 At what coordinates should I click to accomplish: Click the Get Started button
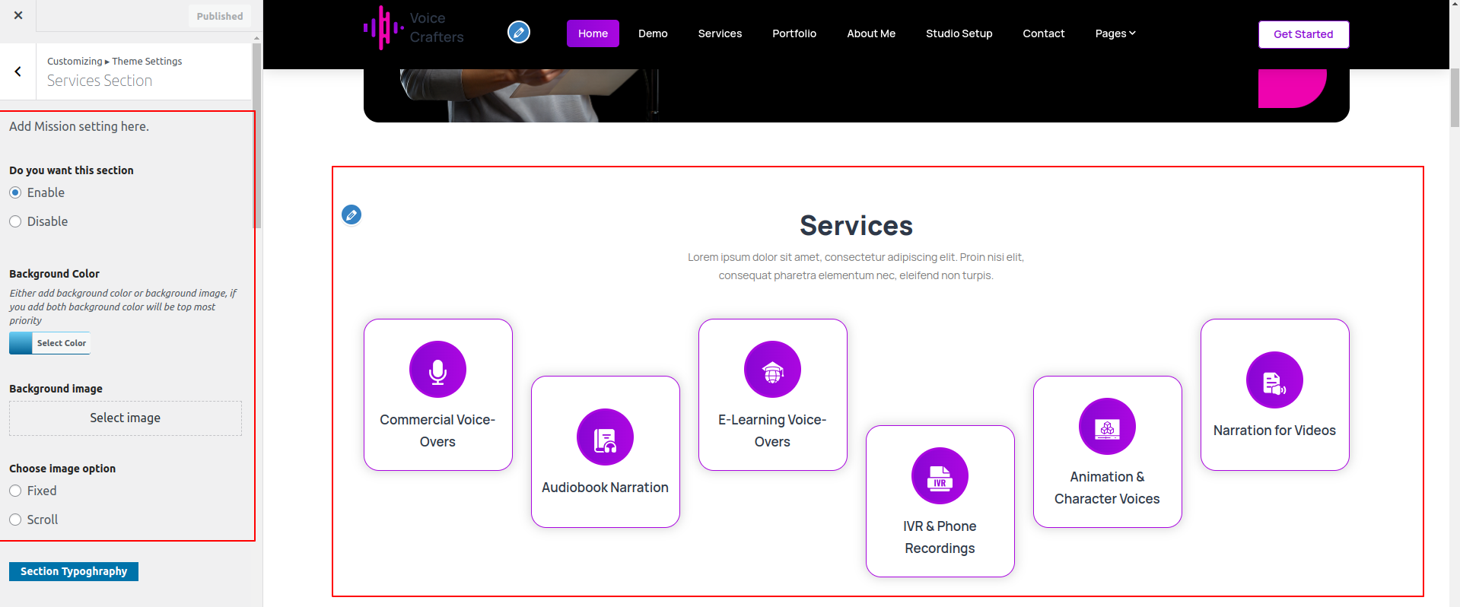pos(1303,34)
